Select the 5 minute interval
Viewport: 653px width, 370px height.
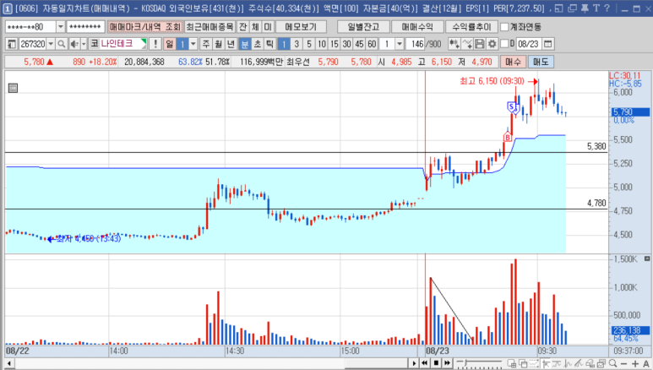click(309, 44)
